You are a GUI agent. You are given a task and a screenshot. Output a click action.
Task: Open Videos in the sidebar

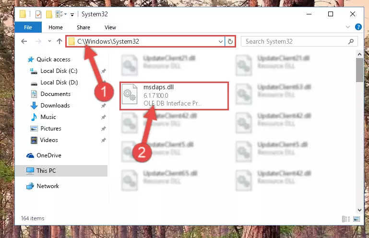tap(49, 140)
